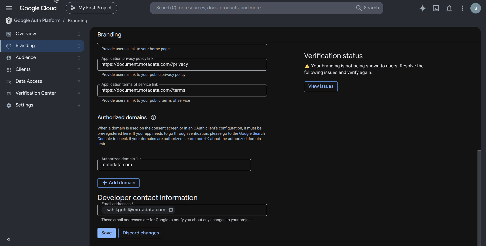
Task: Open the Data Access item options menu
Action: pyautogui.click(x=79, y=81)
